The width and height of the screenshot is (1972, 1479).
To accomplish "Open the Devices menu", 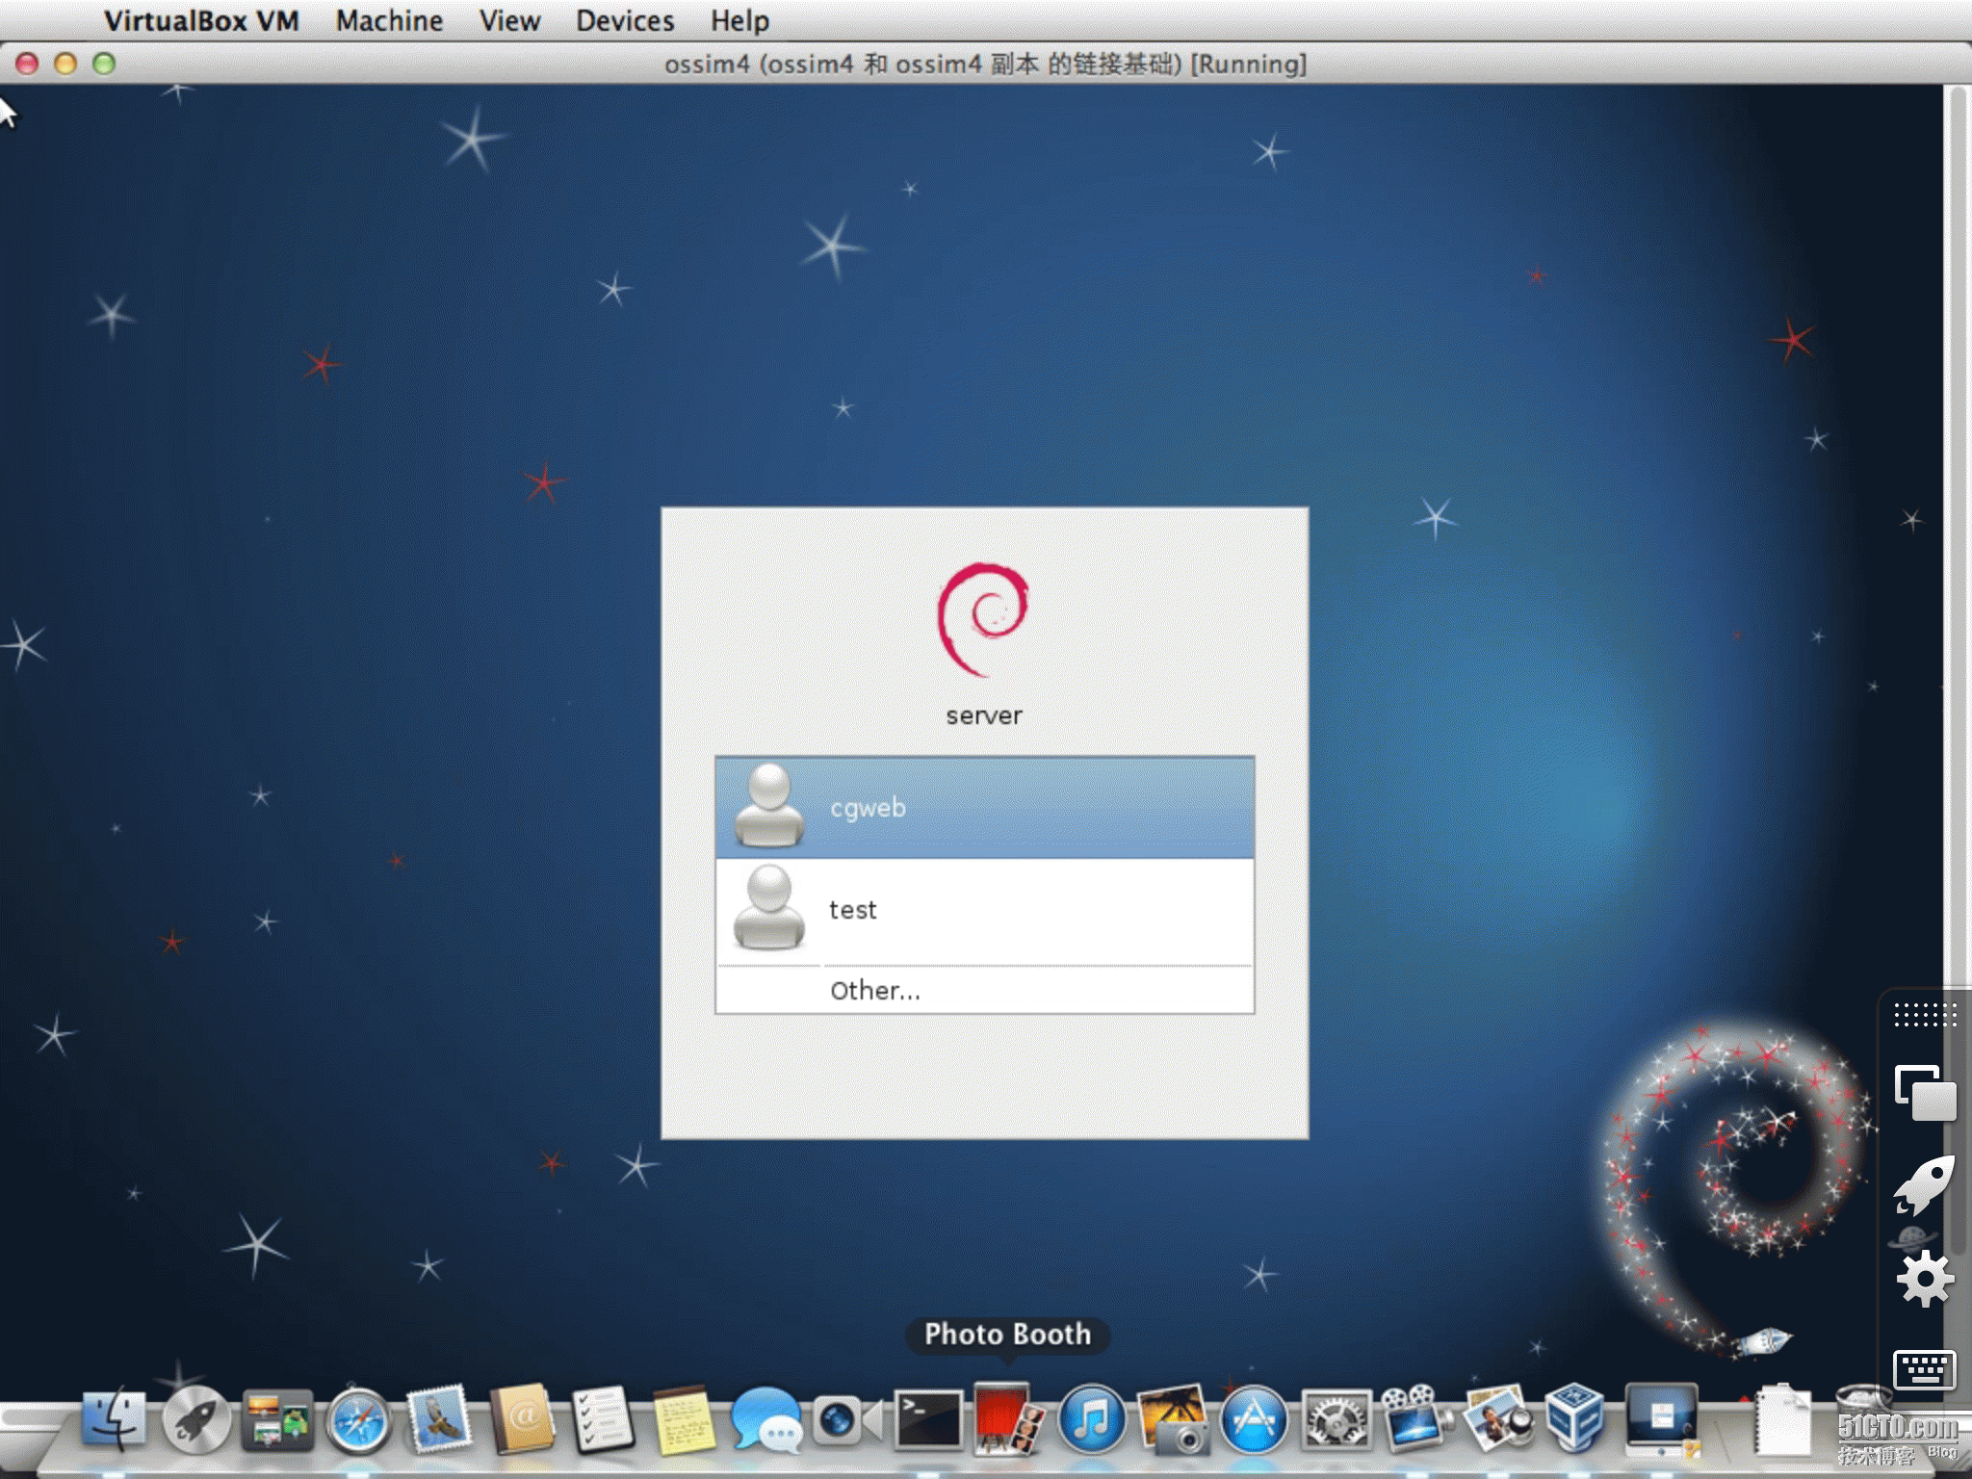I will 624,20.
